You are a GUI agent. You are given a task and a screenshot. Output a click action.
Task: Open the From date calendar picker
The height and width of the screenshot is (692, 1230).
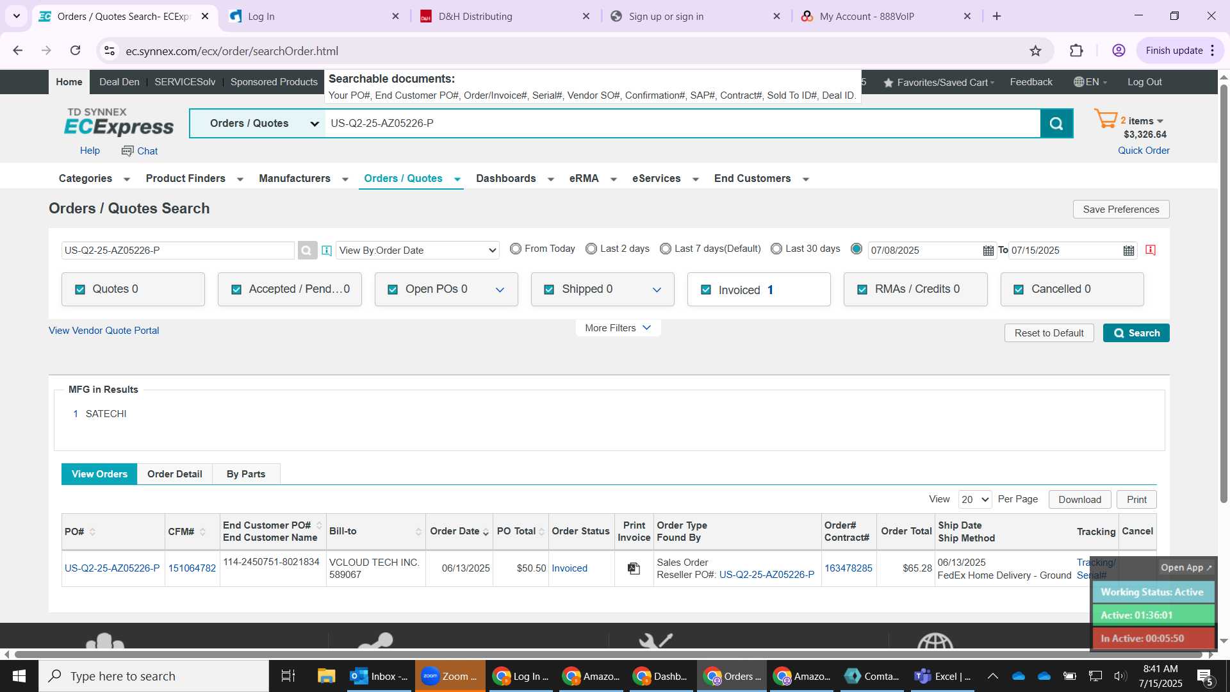pyautogui.click(x=988, y=251)
